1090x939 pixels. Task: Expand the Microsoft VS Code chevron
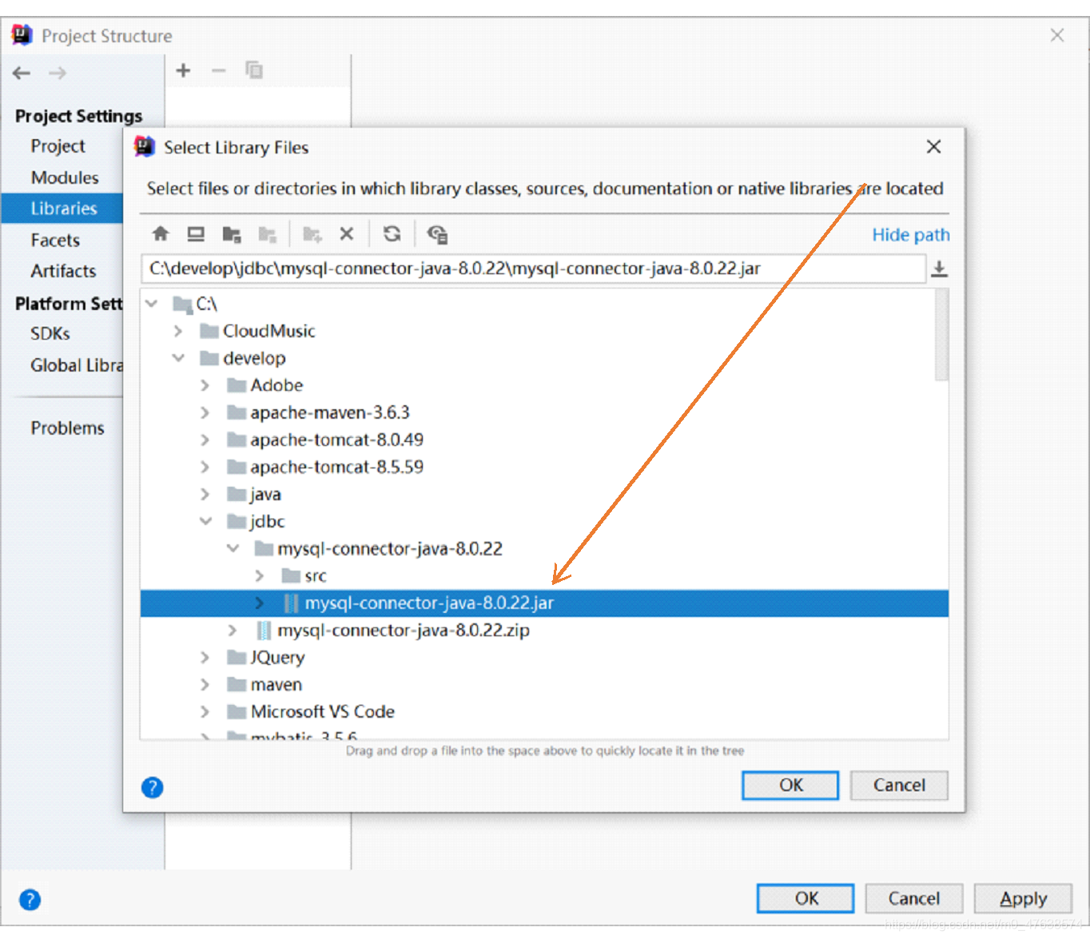click(205, 711)
